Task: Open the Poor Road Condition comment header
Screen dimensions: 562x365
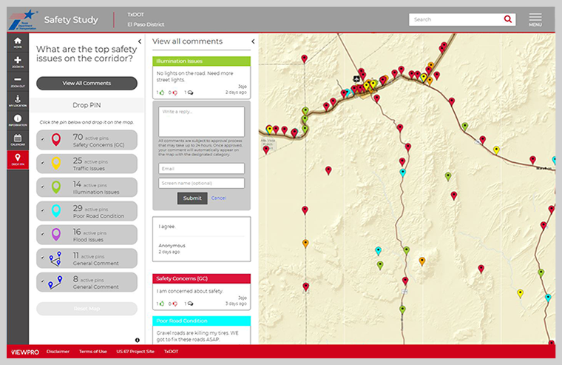Action: point(201,321)
